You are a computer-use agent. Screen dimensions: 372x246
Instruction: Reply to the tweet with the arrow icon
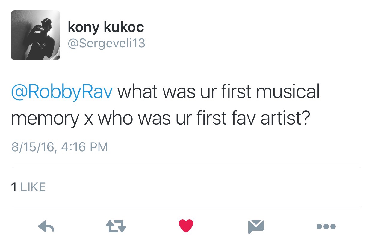[46, 226]
